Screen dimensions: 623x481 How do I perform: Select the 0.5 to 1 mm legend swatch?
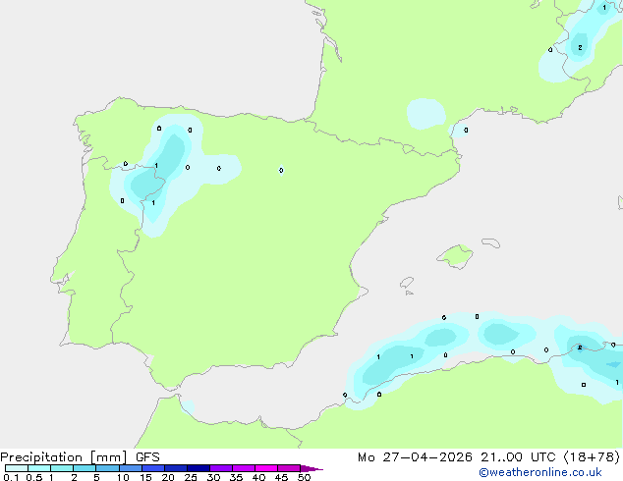39,468
